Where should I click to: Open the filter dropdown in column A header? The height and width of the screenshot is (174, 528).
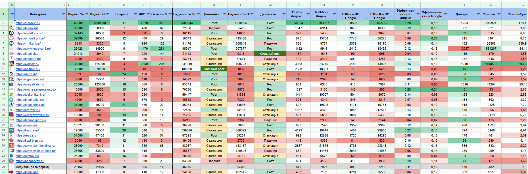[12, 14]
